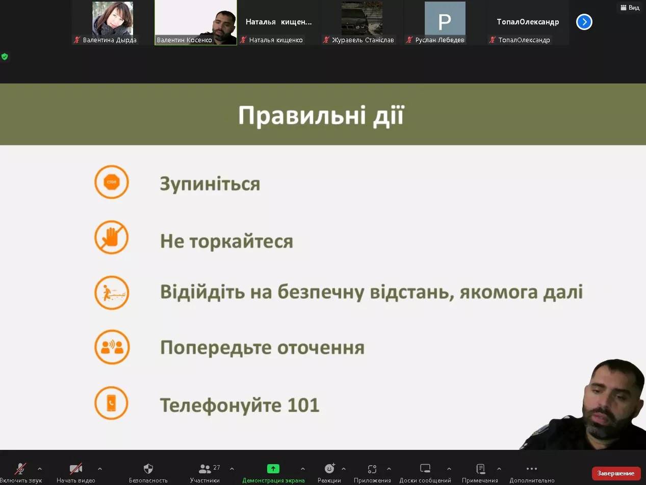Expand the screen share options arrow
This screenshot has width=646, height=485.
pos(303,469)
